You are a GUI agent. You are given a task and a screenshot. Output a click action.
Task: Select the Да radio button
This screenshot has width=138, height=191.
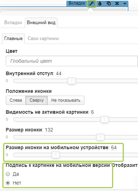pos(8,174)
